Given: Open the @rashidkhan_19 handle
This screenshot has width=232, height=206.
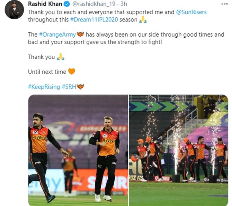Looking at the screenshot, I should [94, 4].
